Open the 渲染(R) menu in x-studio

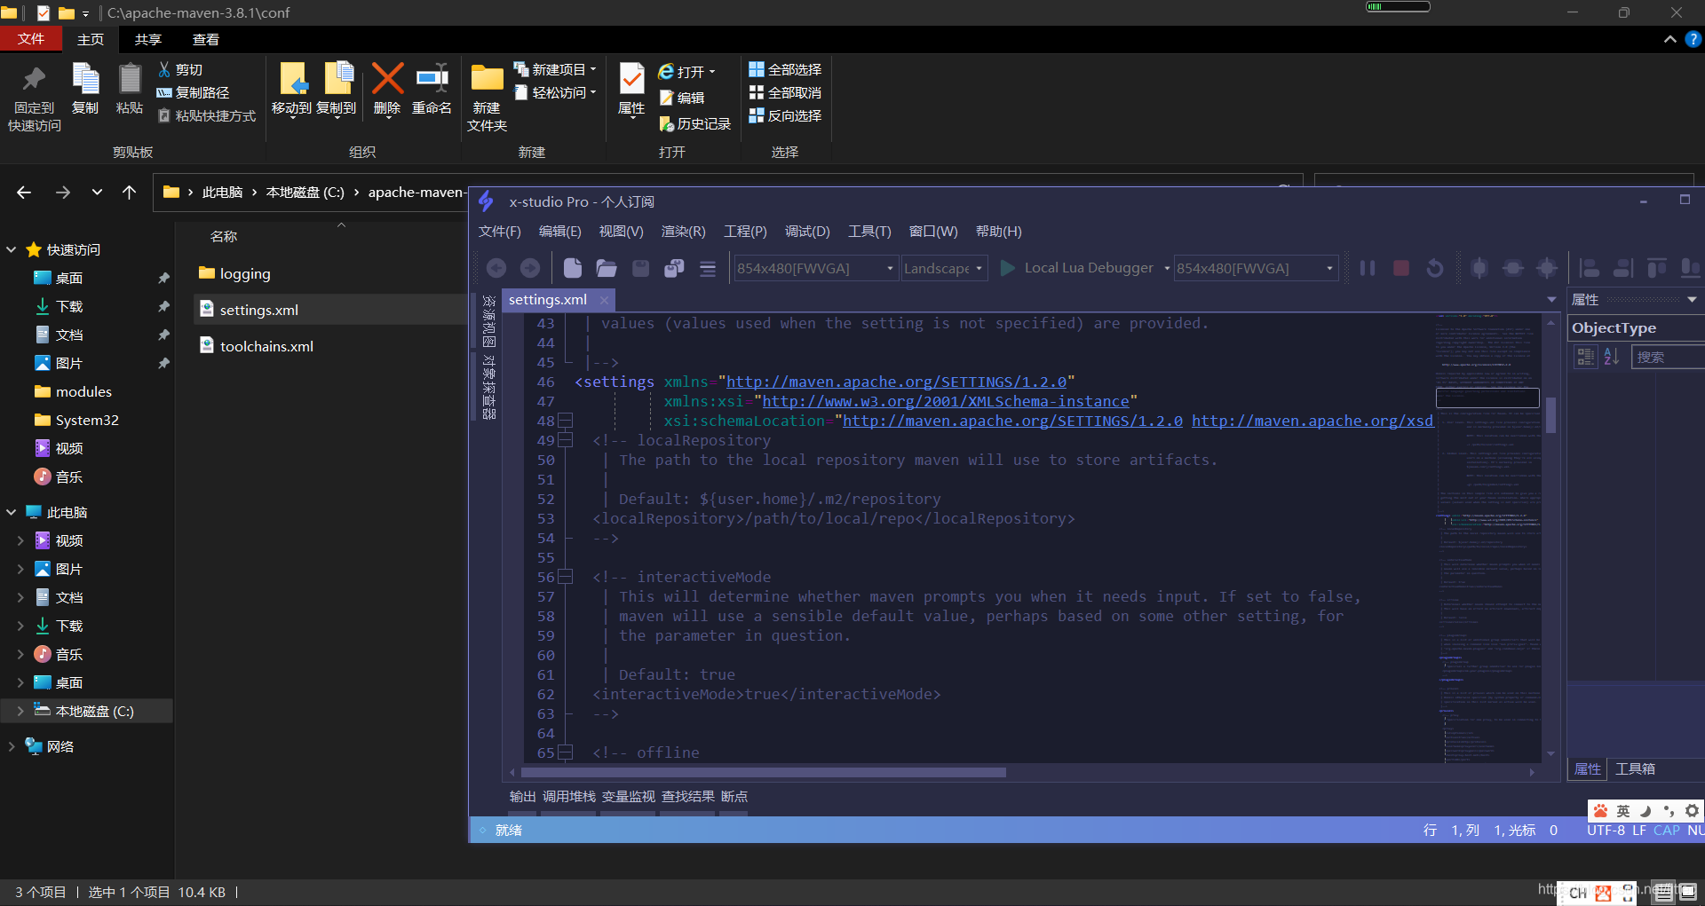coord(683,232)
